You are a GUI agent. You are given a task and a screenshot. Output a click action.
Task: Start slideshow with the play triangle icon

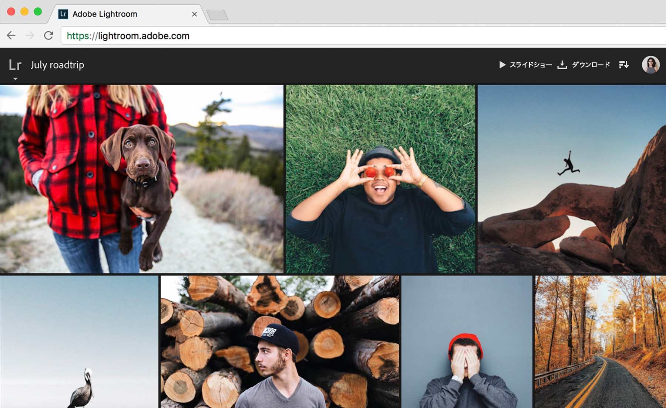[502, 65]
